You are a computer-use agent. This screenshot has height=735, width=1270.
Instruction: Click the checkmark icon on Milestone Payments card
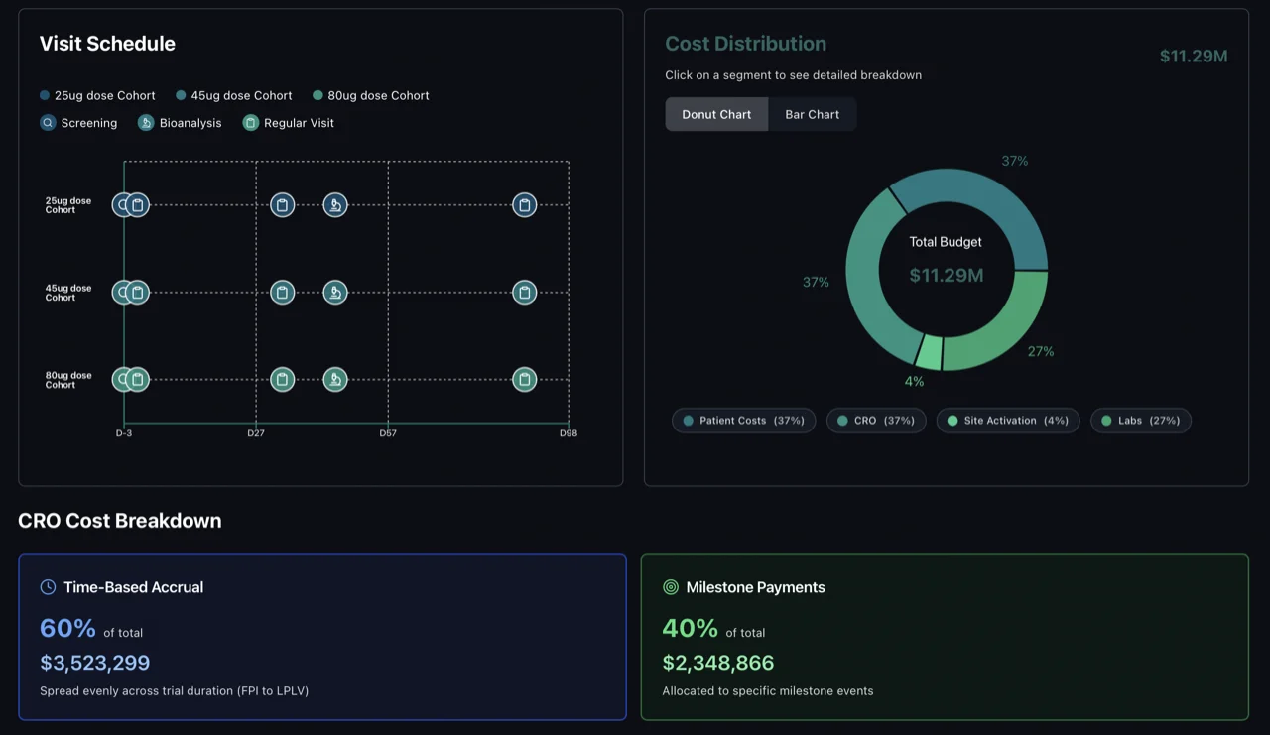(670, 586)
